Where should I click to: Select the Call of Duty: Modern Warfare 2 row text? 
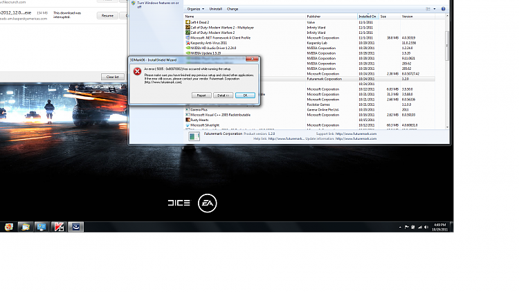tap(212, 33)
